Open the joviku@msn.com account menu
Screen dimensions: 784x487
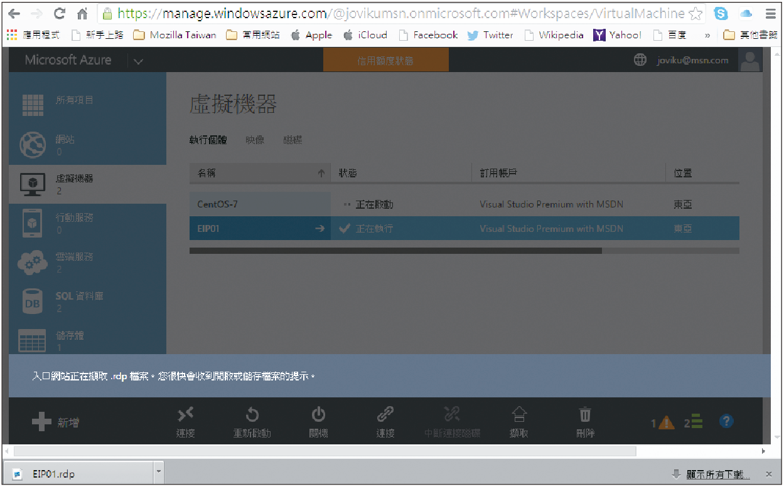692,60
